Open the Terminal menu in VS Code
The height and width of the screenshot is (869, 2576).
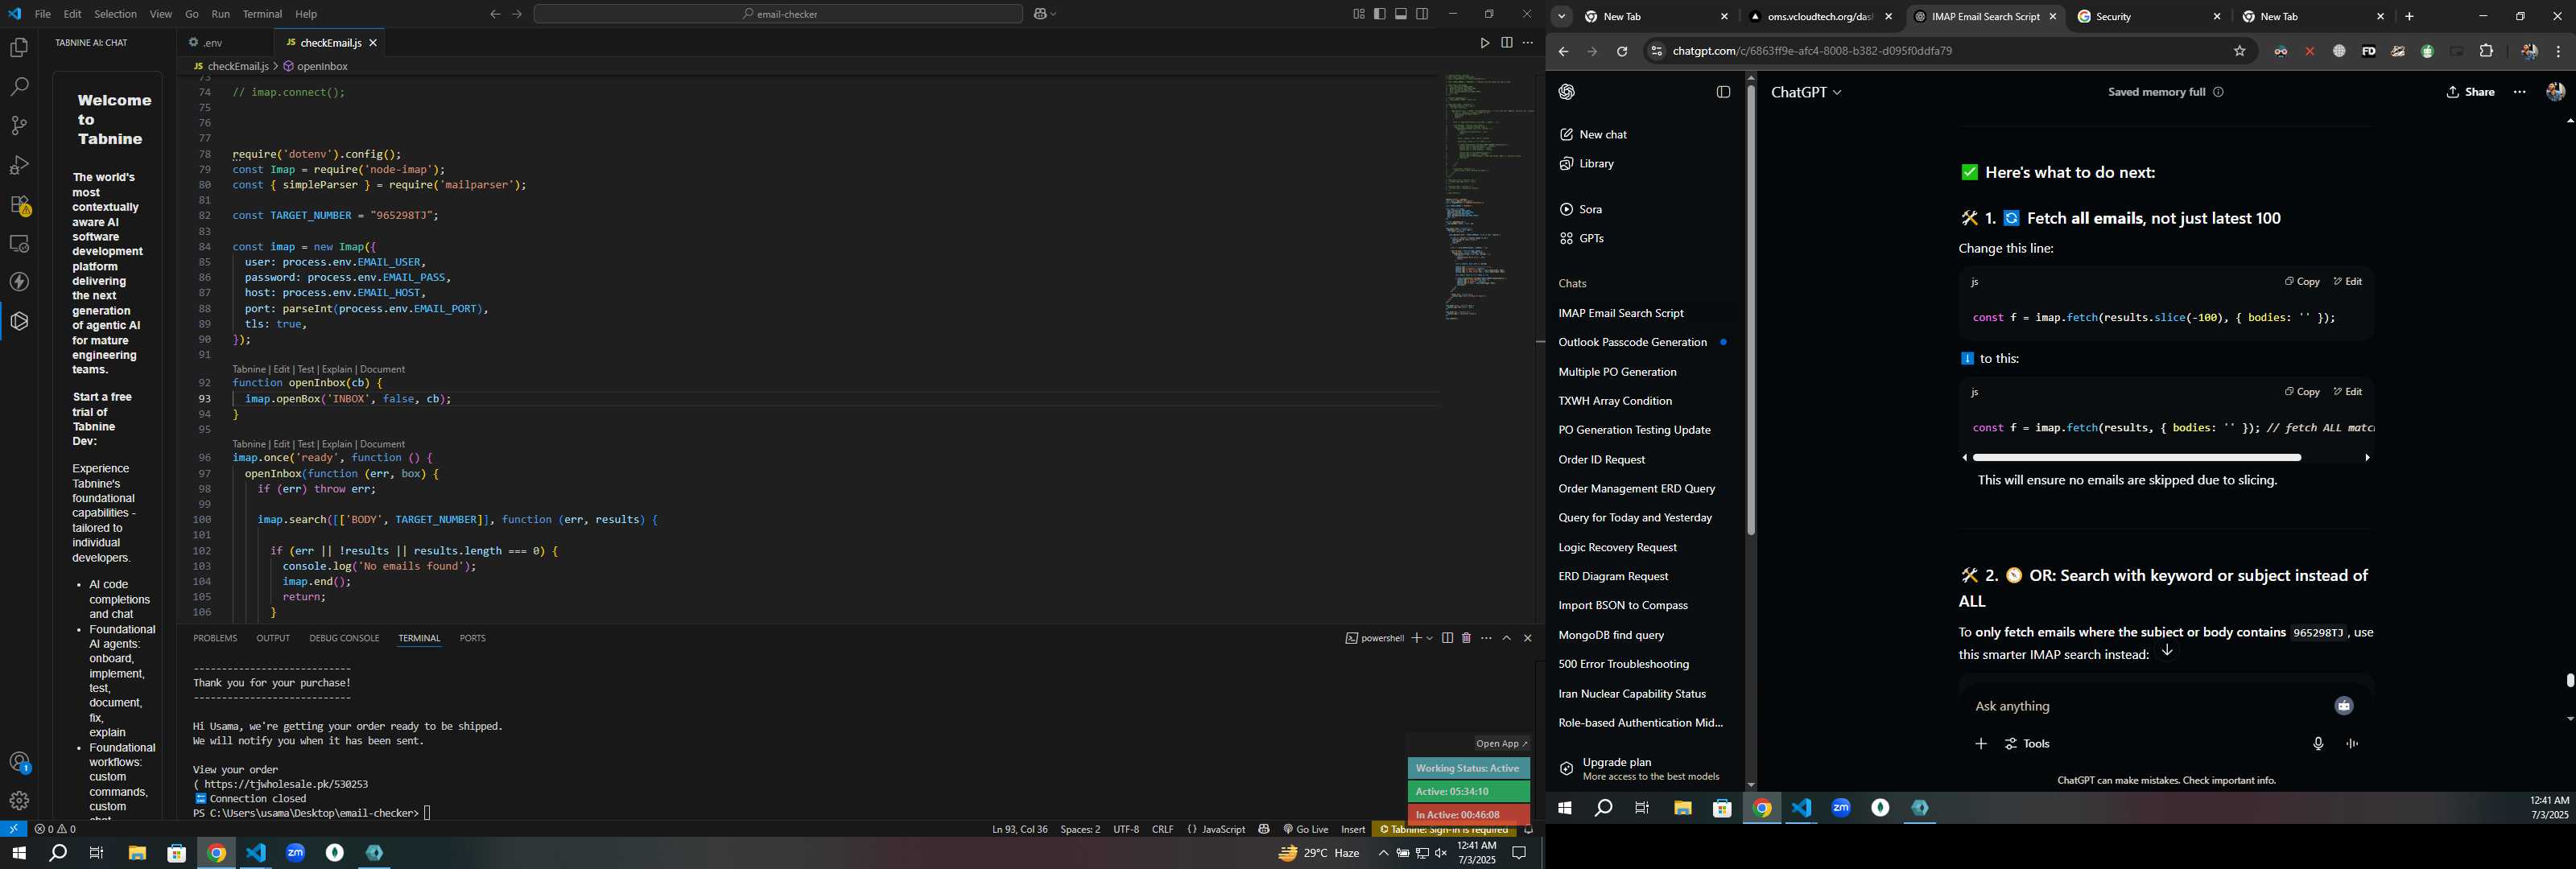262,14
